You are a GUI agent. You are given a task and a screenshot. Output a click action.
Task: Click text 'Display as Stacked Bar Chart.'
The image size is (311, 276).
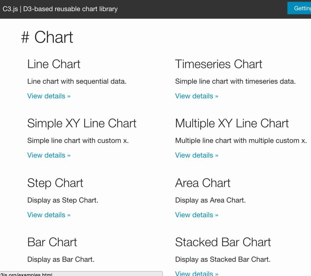click(223, 259)
